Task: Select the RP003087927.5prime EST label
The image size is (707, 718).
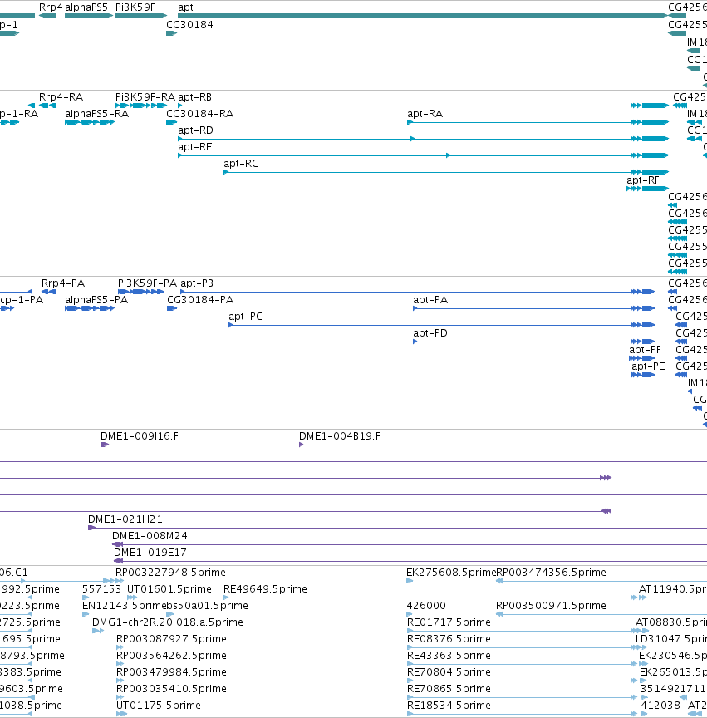Action: click(171, 639)
